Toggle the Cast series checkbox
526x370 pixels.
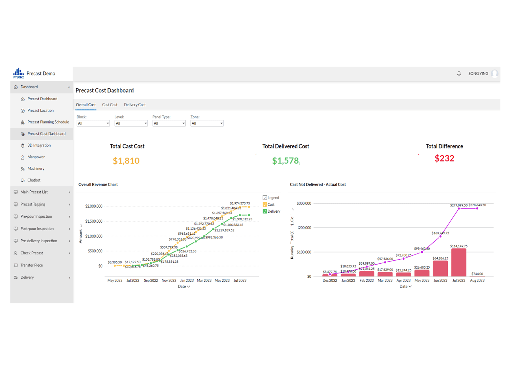coord(265,205)
